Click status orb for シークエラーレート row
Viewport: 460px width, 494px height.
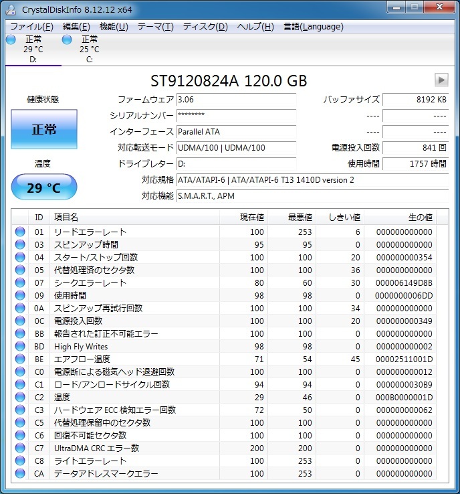tap(20, 283)
